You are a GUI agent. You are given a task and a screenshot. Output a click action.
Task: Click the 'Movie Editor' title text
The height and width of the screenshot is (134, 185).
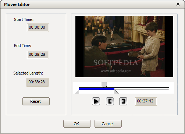pyautogui.click(x=17, y=4)
